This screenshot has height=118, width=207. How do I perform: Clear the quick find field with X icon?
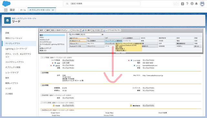(x=103, y=34)
